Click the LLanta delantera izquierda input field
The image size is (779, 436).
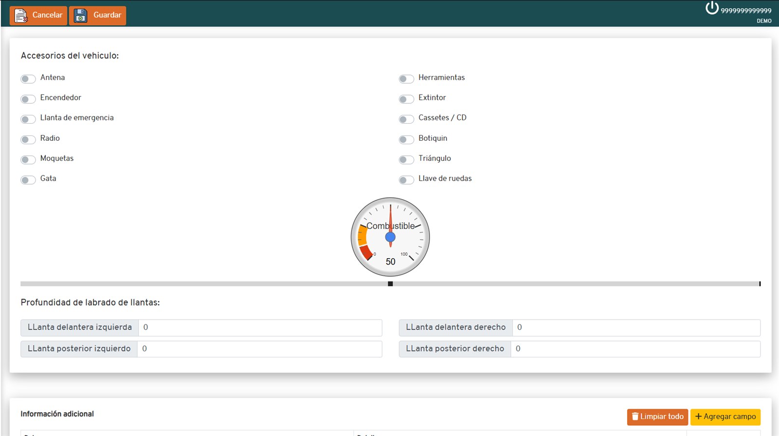coord(260,328)
